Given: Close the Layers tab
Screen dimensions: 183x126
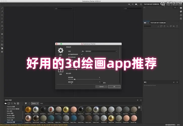Looking at the screenshot, I should click(x=148, y=23).
